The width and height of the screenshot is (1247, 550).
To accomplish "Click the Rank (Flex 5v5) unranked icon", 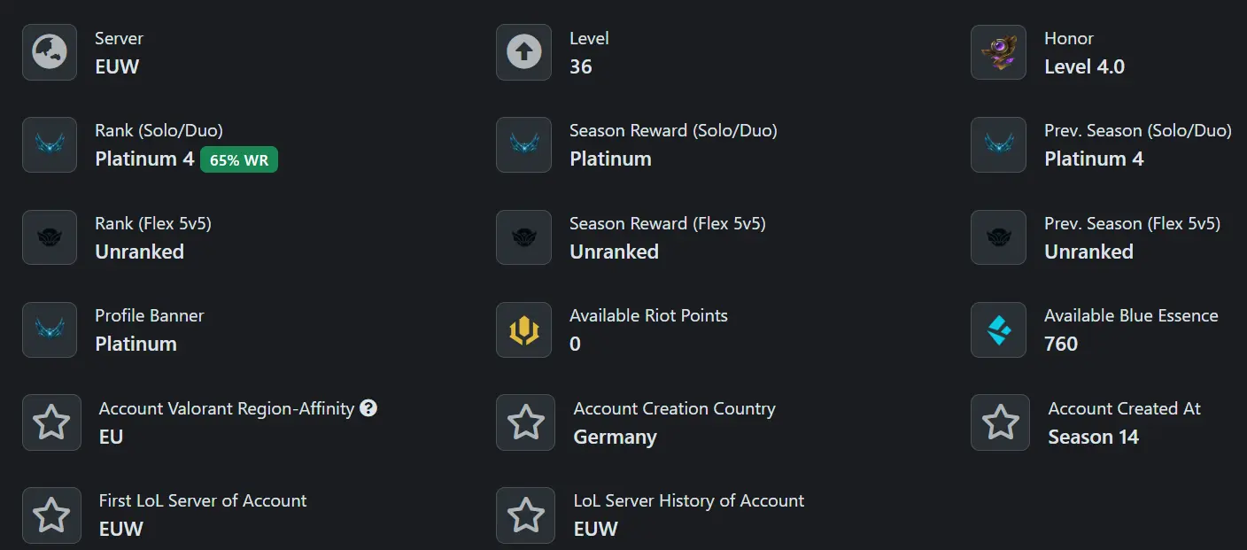I will pos(50,237).
